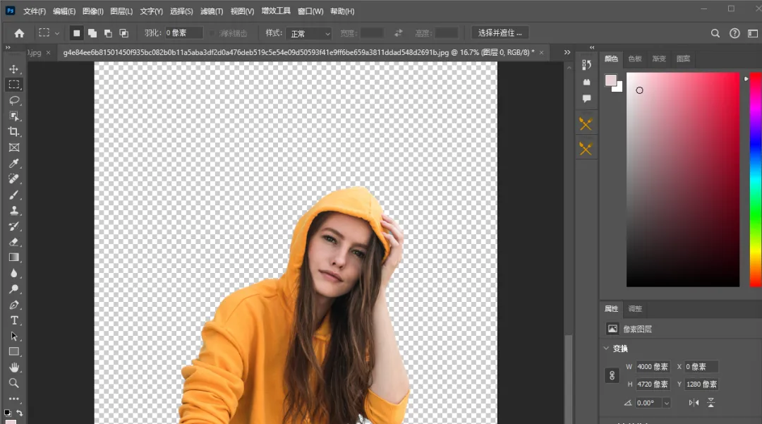Choose the Horizontal Type tool
The width and height of the screenshot is (762, 424).
[13, 320]
